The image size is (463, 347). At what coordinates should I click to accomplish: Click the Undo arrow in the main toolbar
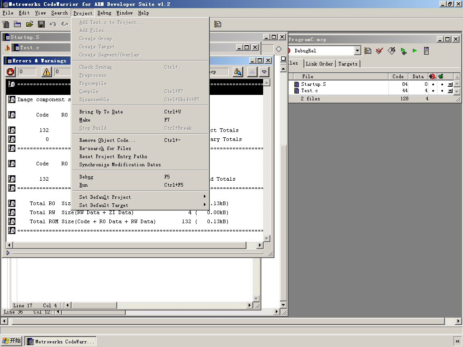pos(53,24)
